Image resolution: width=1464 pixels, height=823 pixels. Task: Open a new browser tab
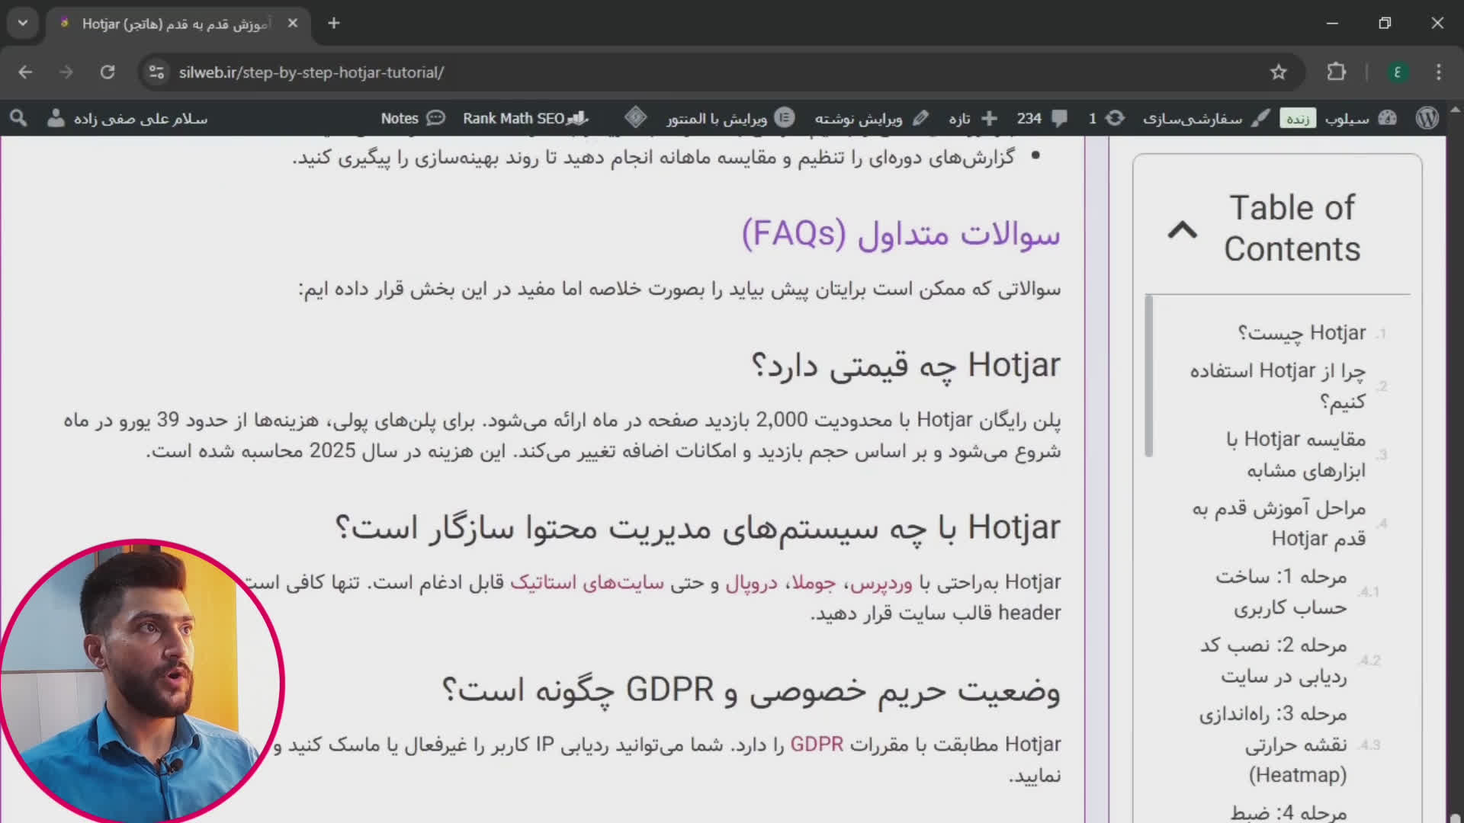click(x=333, y=23)
